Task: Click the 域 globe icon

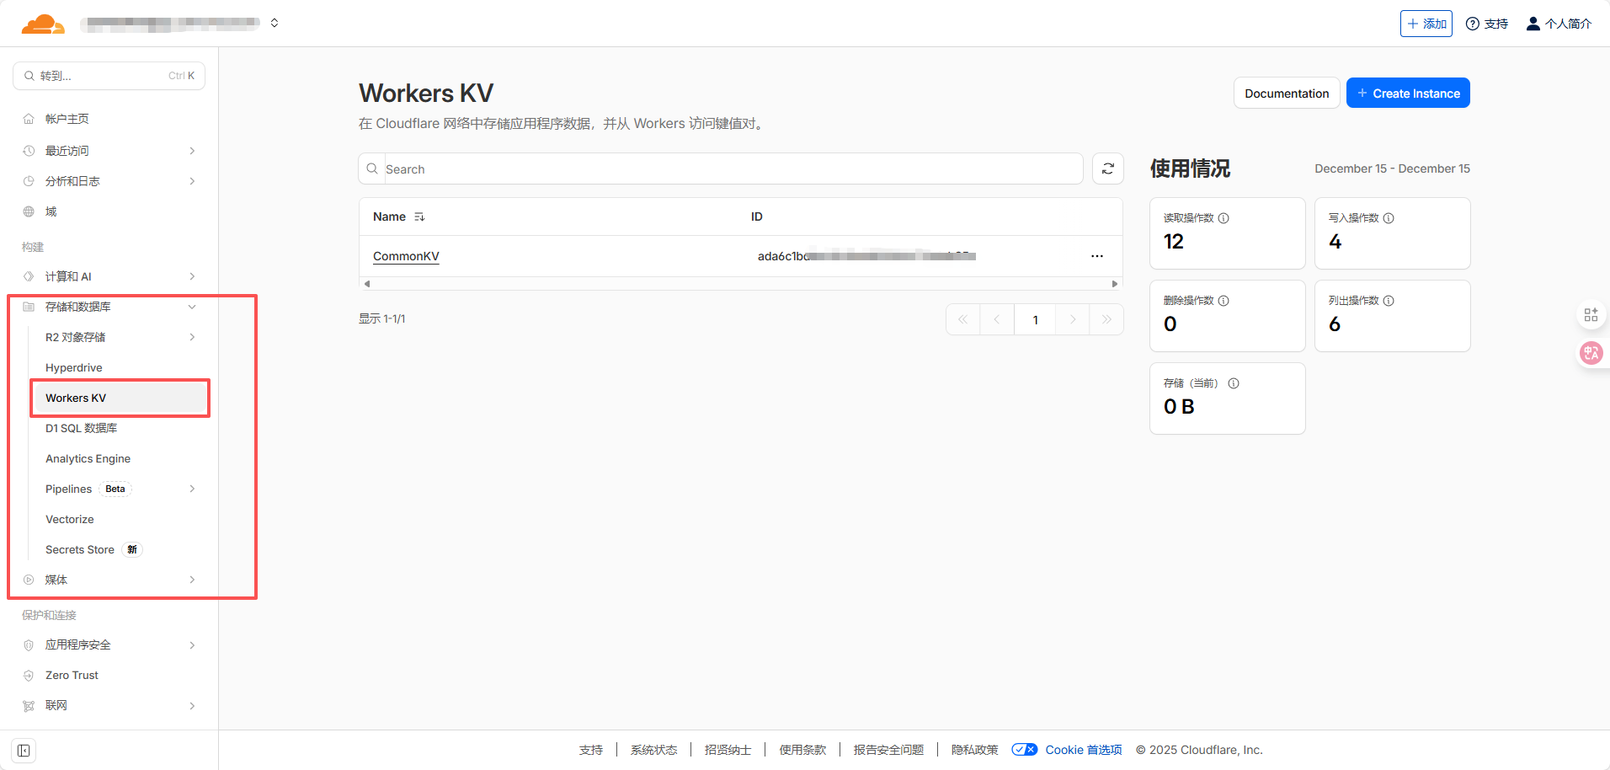Action: (29, 211)
